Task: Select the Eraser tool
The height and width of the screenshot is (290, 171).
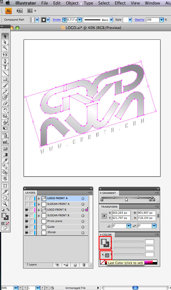Action: 5,103
